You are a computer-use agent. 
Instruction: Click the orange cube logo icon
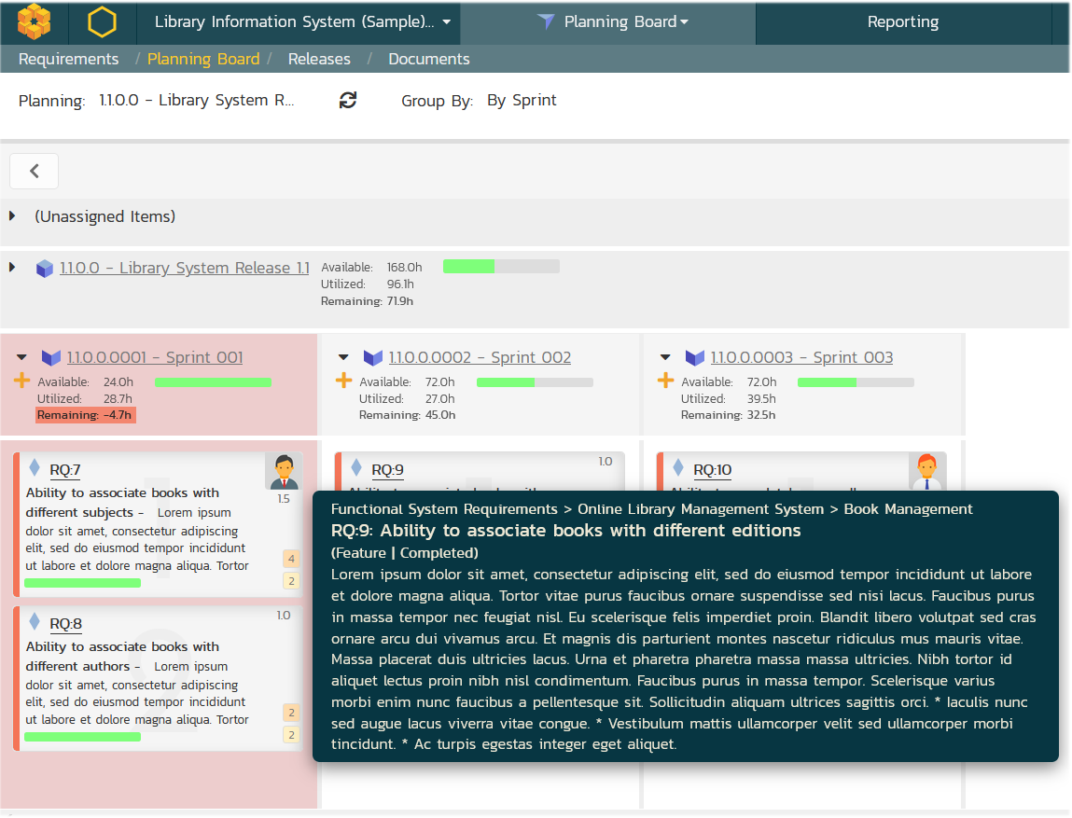click(35, 21)
